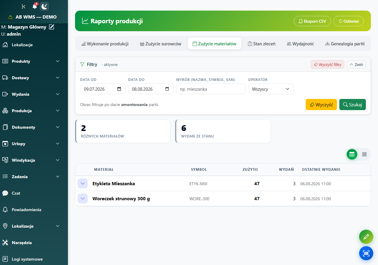
Task: Click the Wydania exit-arrow icon
Action: [5, 94]
